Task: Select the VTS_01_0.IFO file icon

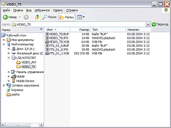Action: tap(47, 49)
